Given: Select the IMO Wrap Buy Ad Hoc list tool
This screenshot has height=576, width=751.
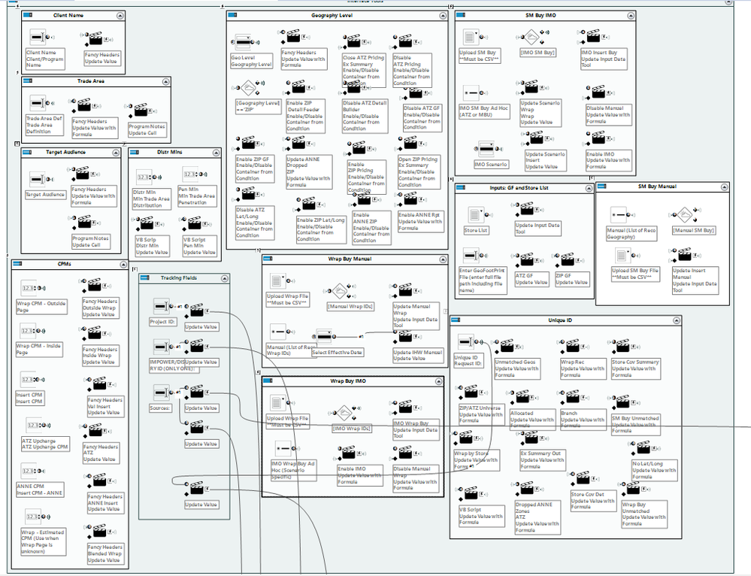Looking at the screenshot, I should pos(283,448).
